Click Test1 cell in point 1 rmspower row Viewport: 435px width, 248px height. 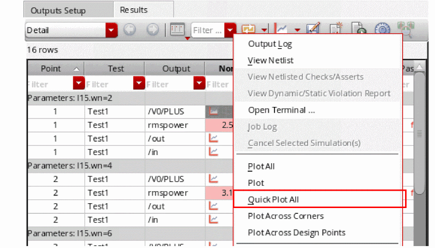115,125
